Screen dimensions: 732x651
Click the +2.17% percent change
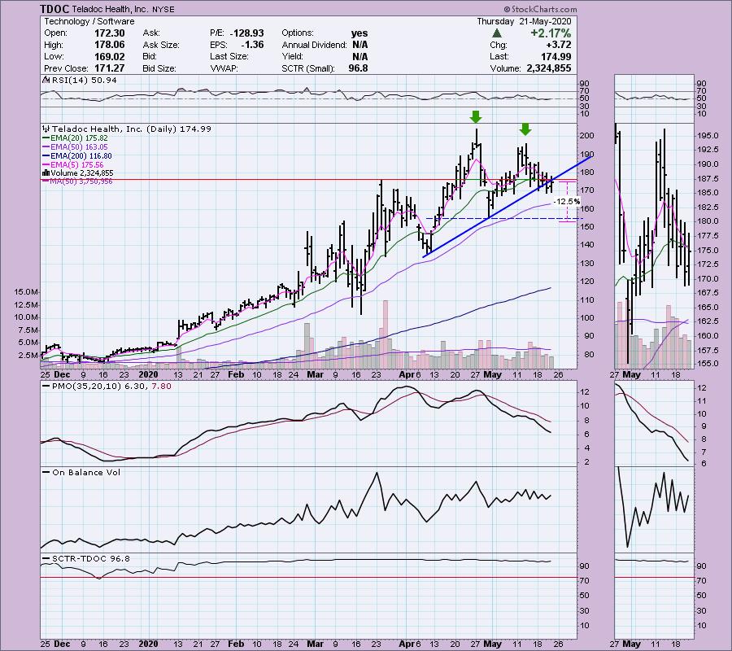551,33
